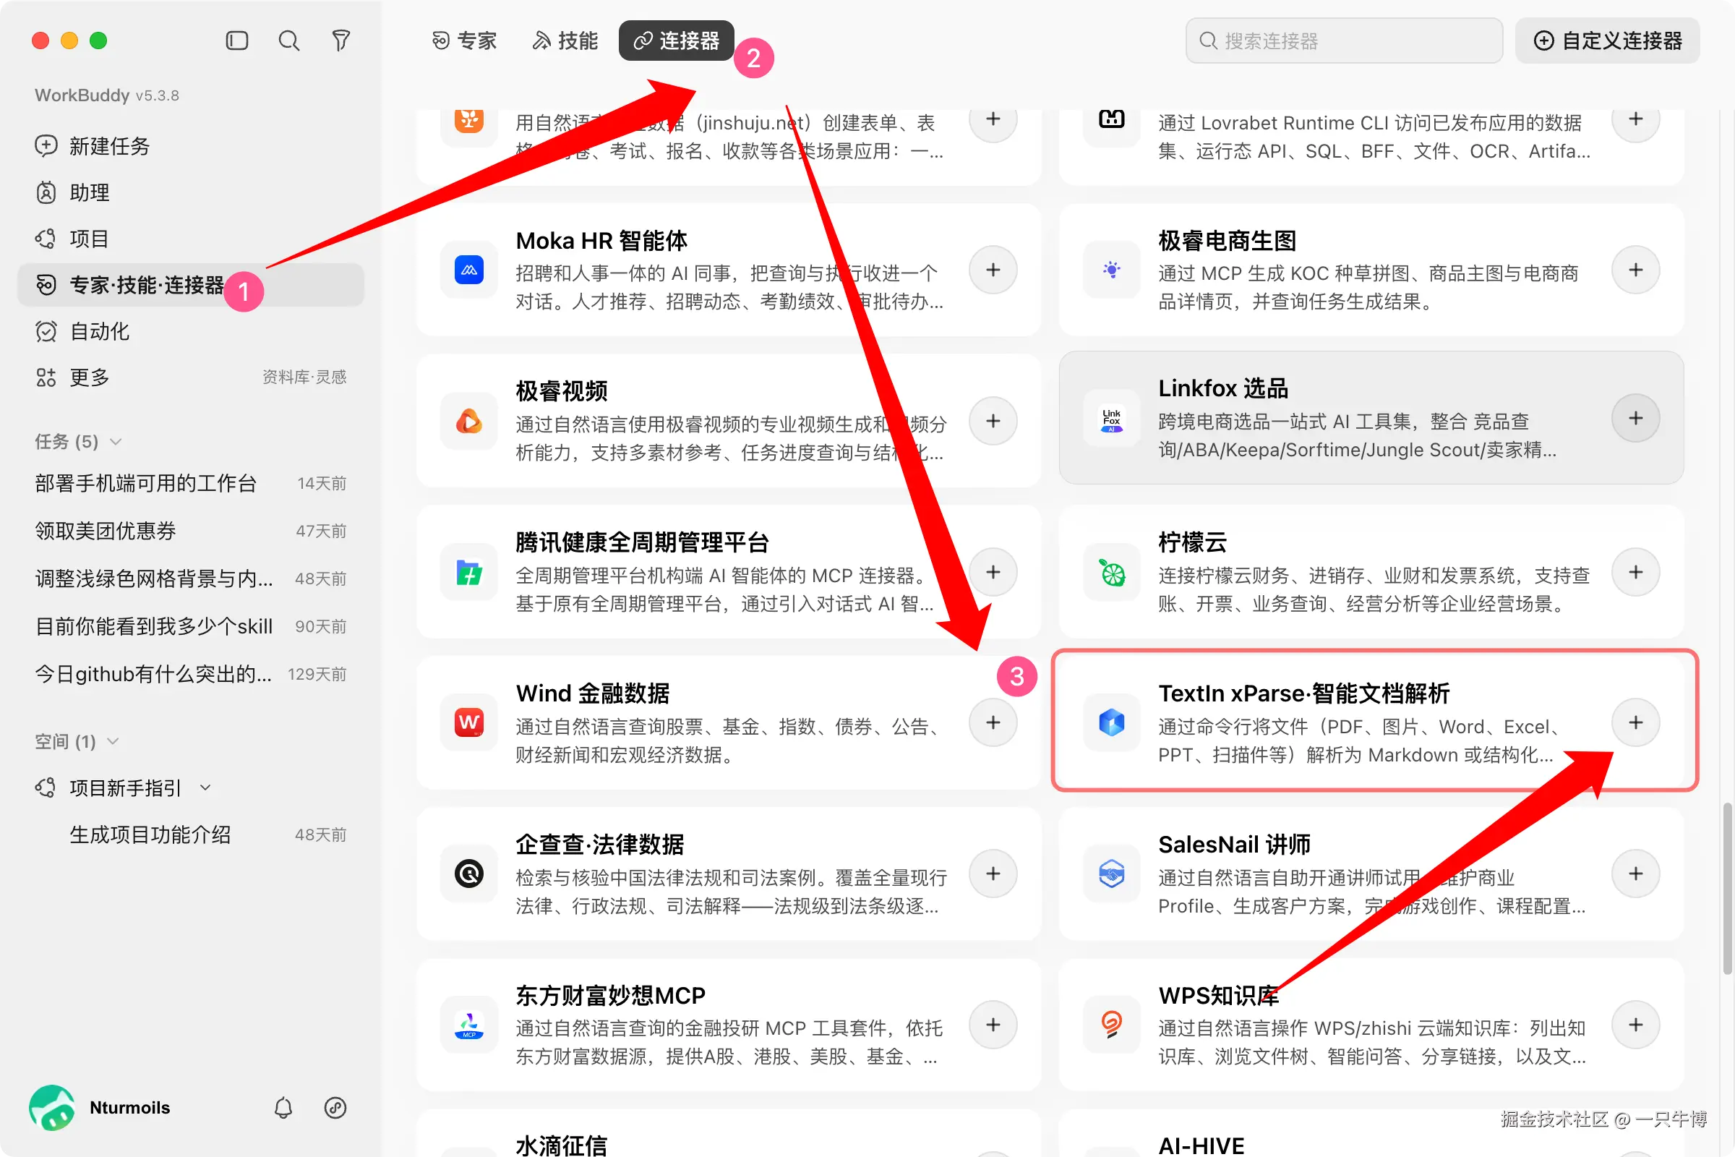1735x1157 pixels.
Task: Select the 连接器 tab
Action: click(677, 40)
